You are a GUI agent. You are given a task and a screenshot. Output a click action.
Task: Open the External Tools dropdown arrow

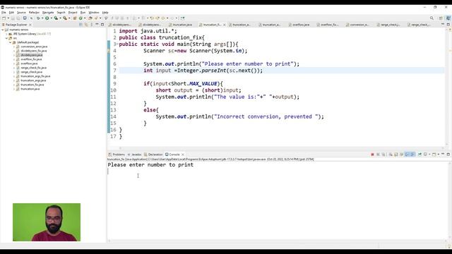point(69,18)
